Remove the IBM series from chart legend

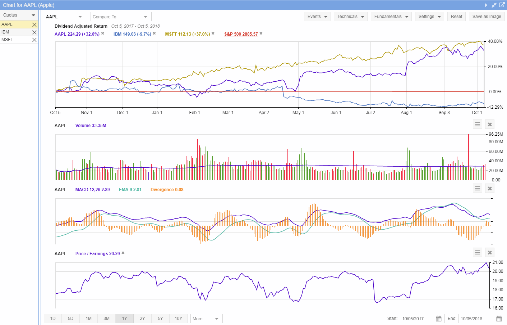point(155,33)
